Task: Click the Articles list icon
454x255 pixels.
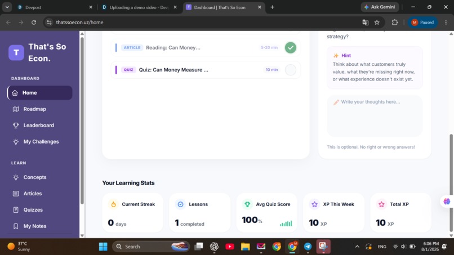Action: (16, 193)
